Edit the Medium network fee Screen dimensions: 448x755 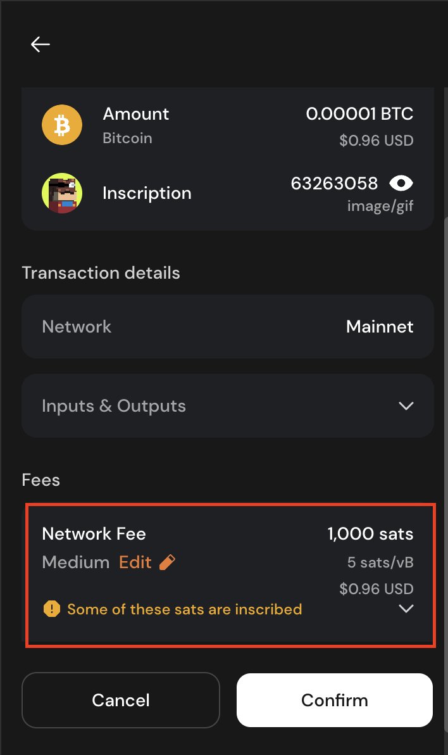135,562
